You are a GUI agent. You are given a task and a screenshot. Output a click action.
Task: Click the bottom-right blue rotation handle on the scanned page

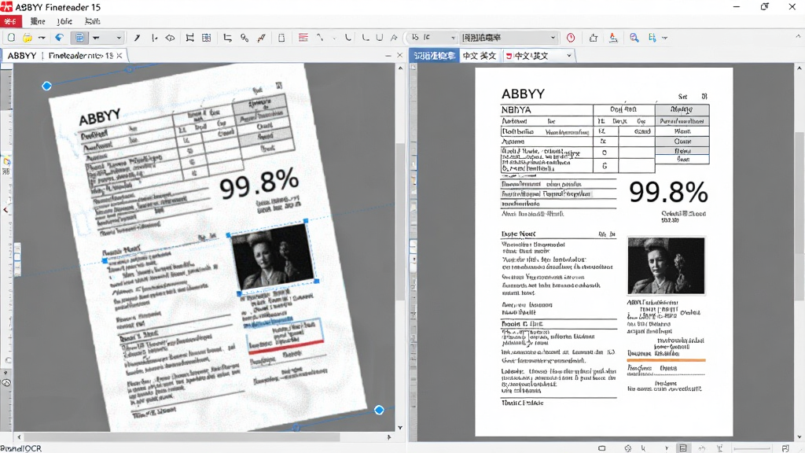coord(379,410)
